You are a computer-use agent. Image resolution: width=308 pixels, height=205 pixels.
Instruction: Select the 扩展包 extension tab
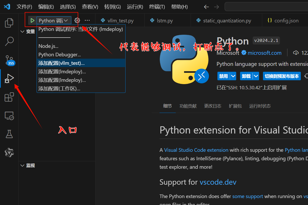tap(235, 106)
